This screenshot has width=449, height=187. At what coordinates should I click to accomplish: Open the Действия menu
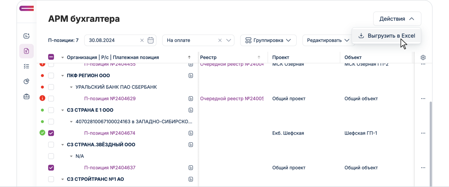pyautogui.click(x=397, y=19)
